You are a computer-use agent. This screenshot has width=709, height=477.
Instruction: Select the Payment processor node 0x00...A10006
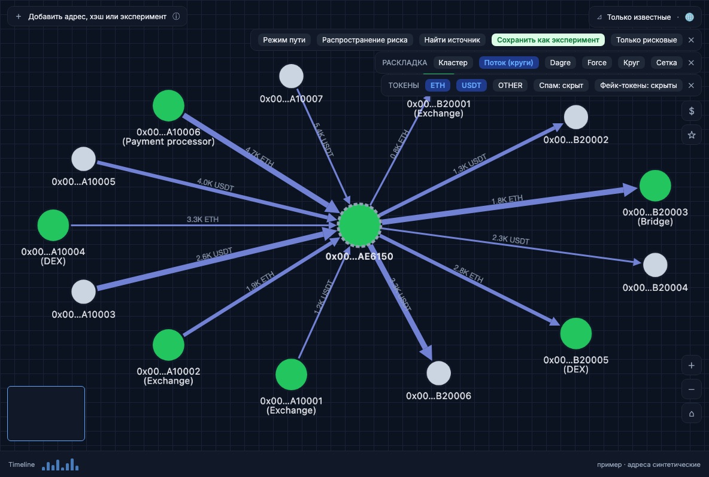pos(168,106)
